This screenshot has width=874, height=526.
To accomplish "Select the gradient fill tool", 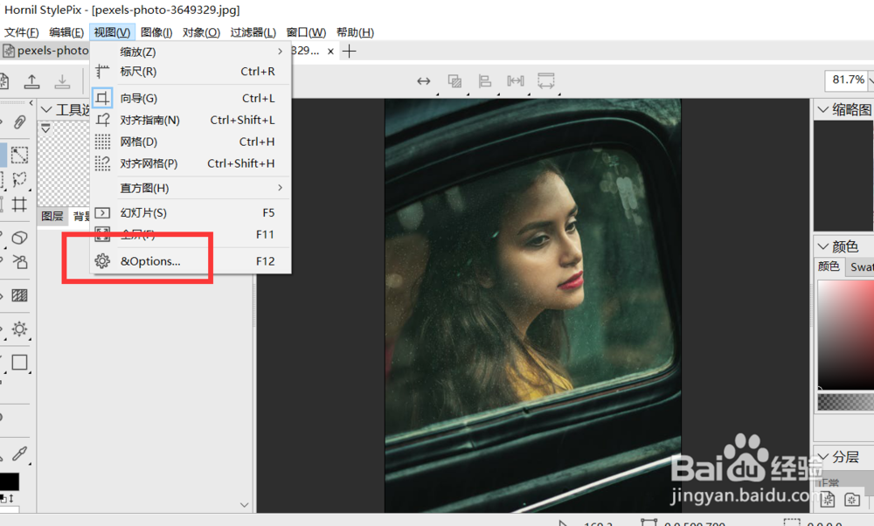I will 19,295.
